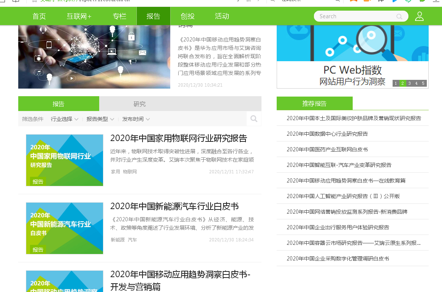This screenshot has width=442, height=292.
Task: Expand the 发布时间 filter dropdown
Action: pyautogui.click(x=136, y=119)
